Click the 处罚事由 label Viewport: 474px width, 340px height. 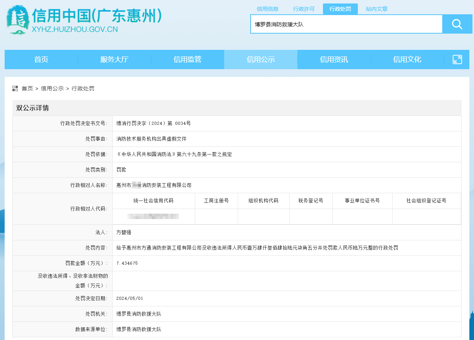coord(97,139)
